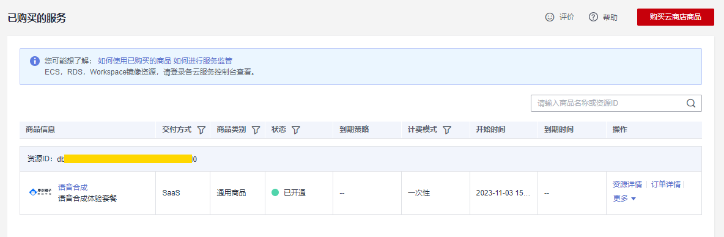Click the 已购买的服务 page title
724x237 pixels.
37,18
